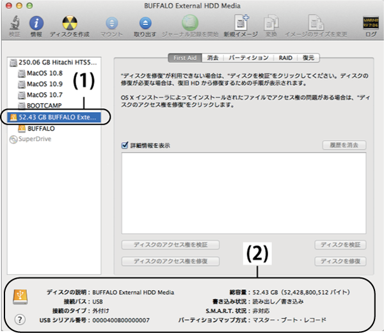The width and height of the screenshot is (384, 333).
Task: Click inside the empty First Aid log area
Action: pos(244,193)
